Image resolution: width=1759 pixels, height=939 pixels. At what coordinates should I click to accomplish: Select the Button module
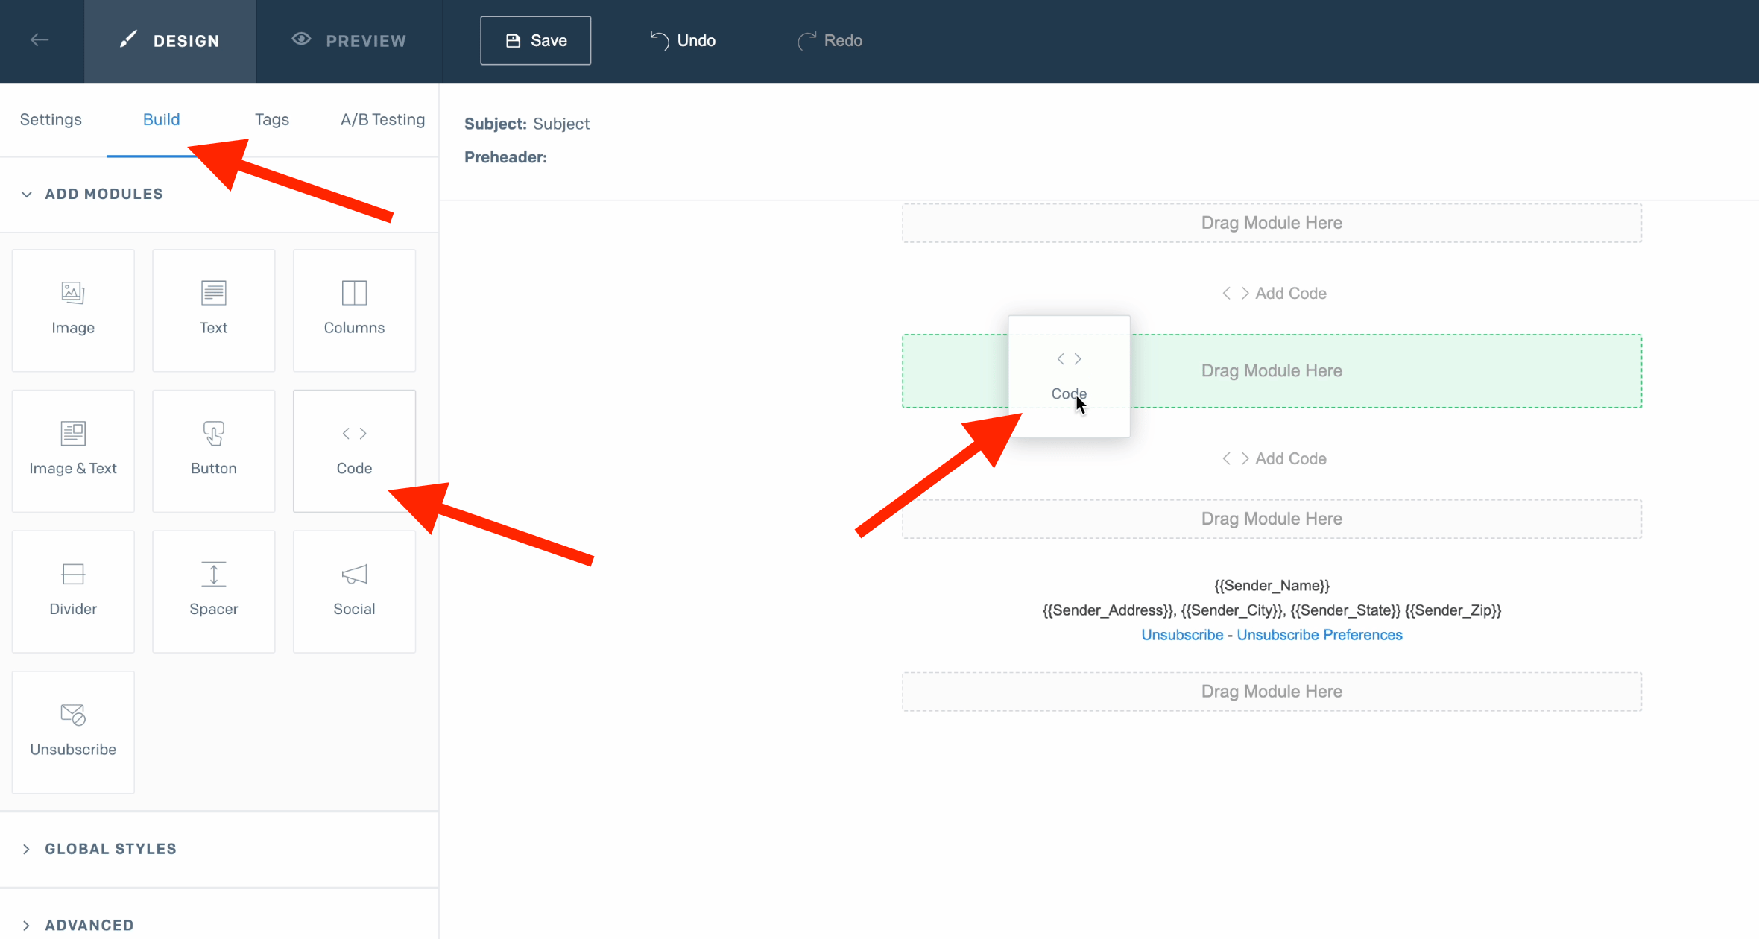(x=214, y=451)
